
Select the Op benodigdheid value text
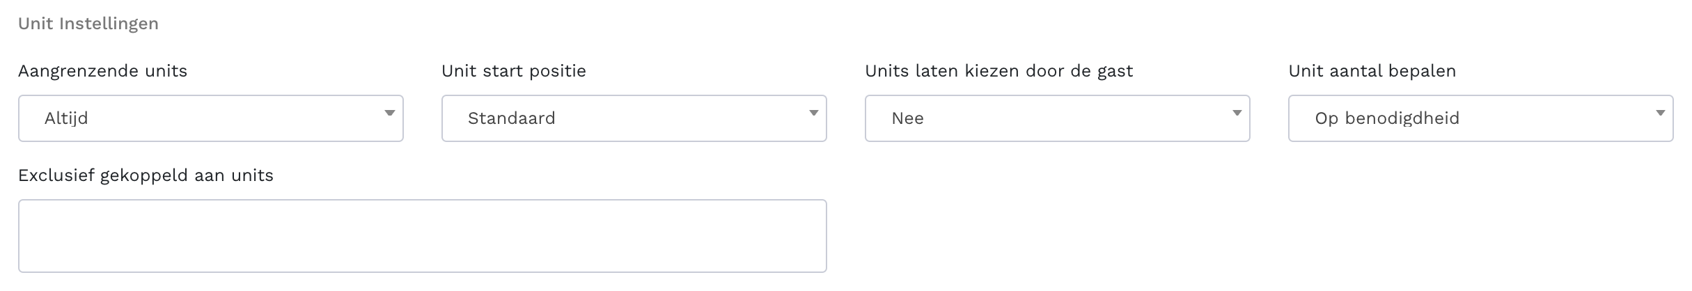click(1386, 118)
